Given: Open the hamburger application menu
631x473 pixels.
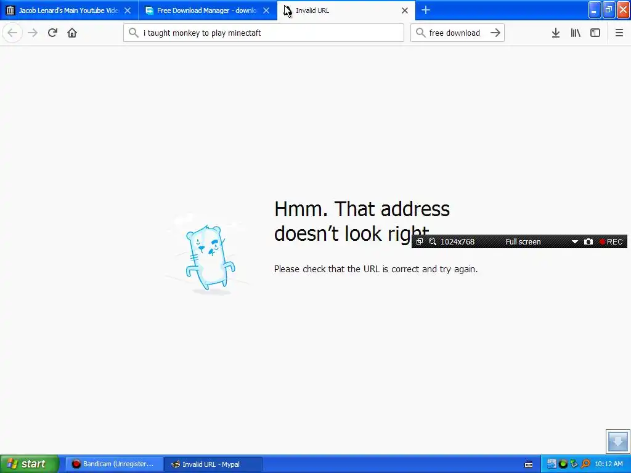Looking at the screenshot, I should click(x=619, y=33).
